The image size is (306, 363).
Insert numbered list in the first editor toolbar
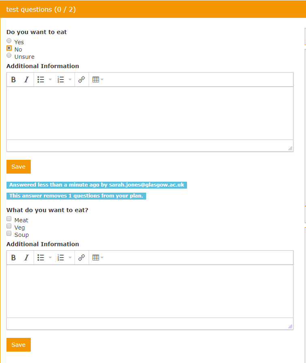[x=61, y=79]
